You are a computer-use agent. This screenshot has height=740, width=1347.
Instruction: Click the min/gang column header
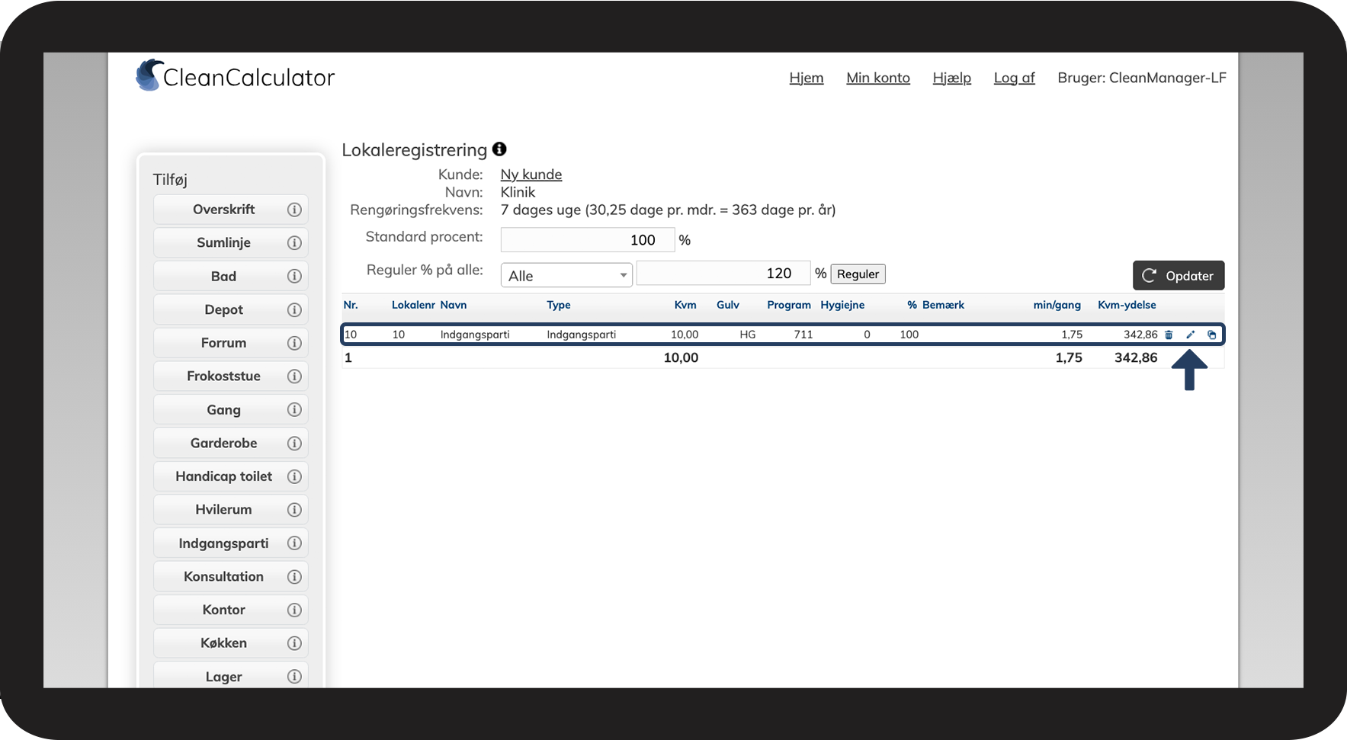pos(1057,305)
